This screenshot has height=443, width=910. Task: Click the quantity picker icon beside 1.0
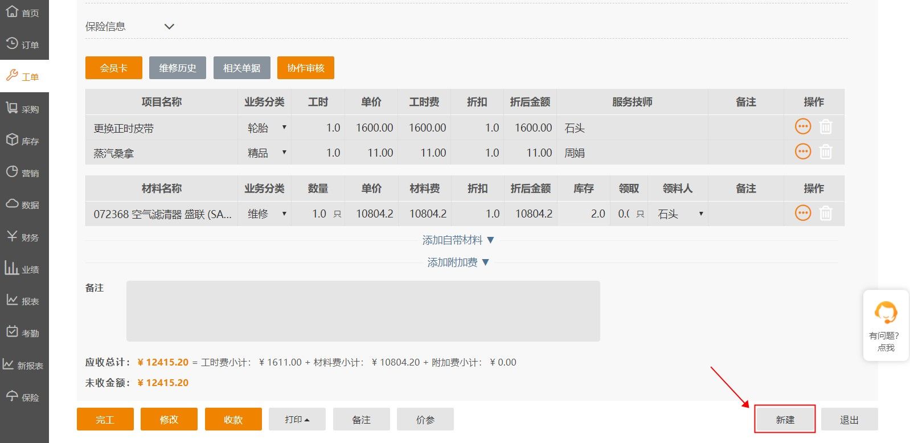(337, 214)
